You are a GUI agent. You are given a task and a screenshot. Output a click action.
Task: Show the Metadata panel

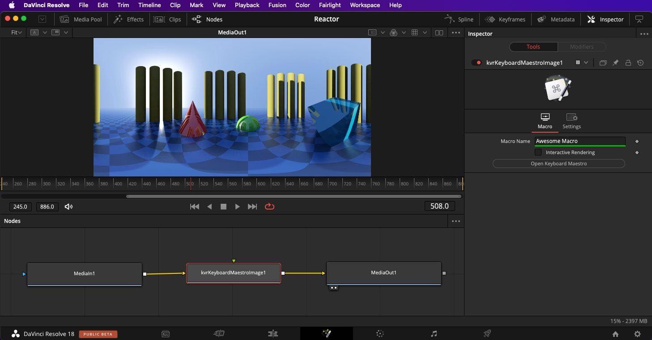pyautogui.click(x=556, y=19)
